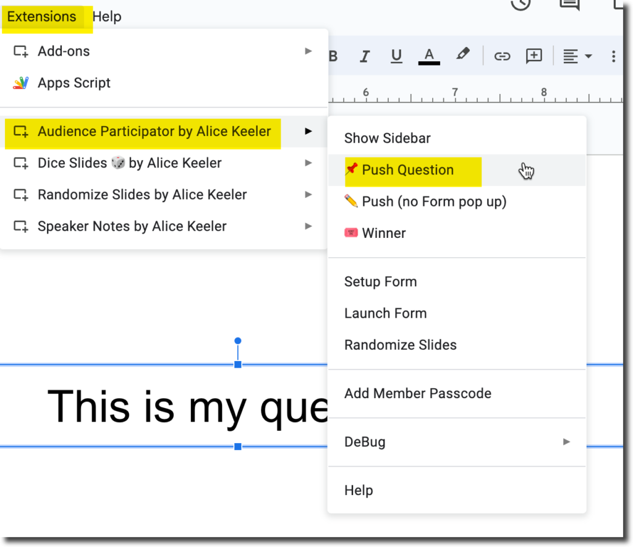This screenshot has width=633, height=547.
Task: Click the ticket icon beside Winner
Action: [351, 232]
